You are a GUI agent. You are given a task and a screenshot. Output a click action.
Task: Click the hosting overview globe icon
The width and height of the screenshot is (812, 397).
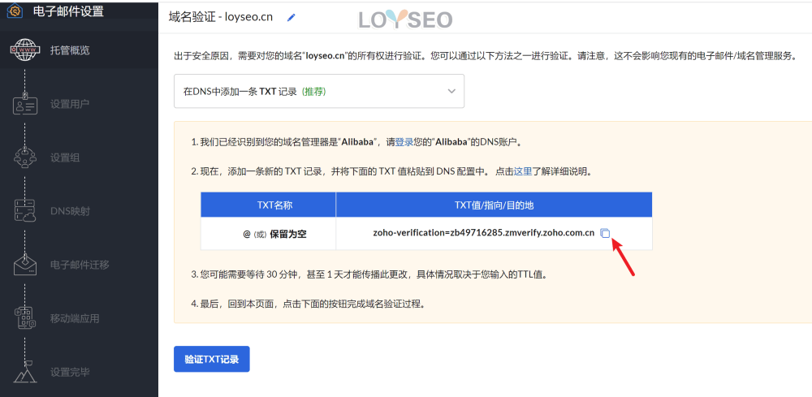(25, 50)
